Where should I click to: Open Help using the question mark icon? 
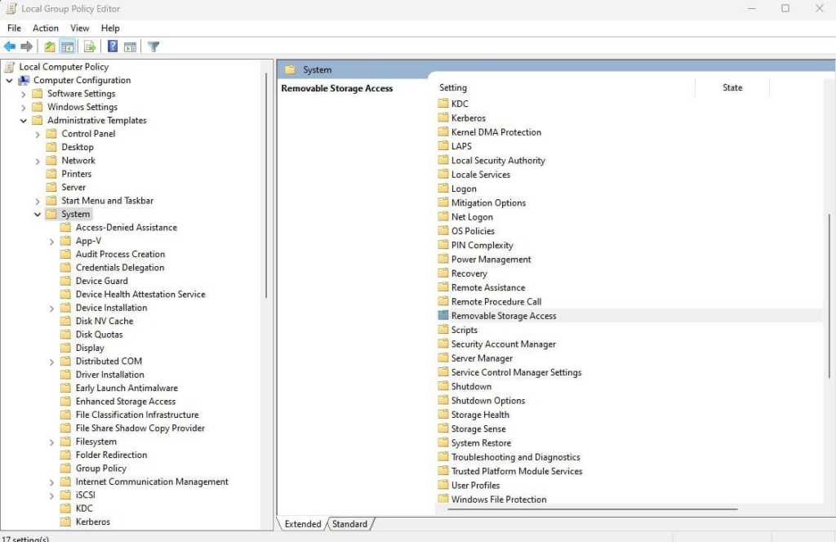113,47
